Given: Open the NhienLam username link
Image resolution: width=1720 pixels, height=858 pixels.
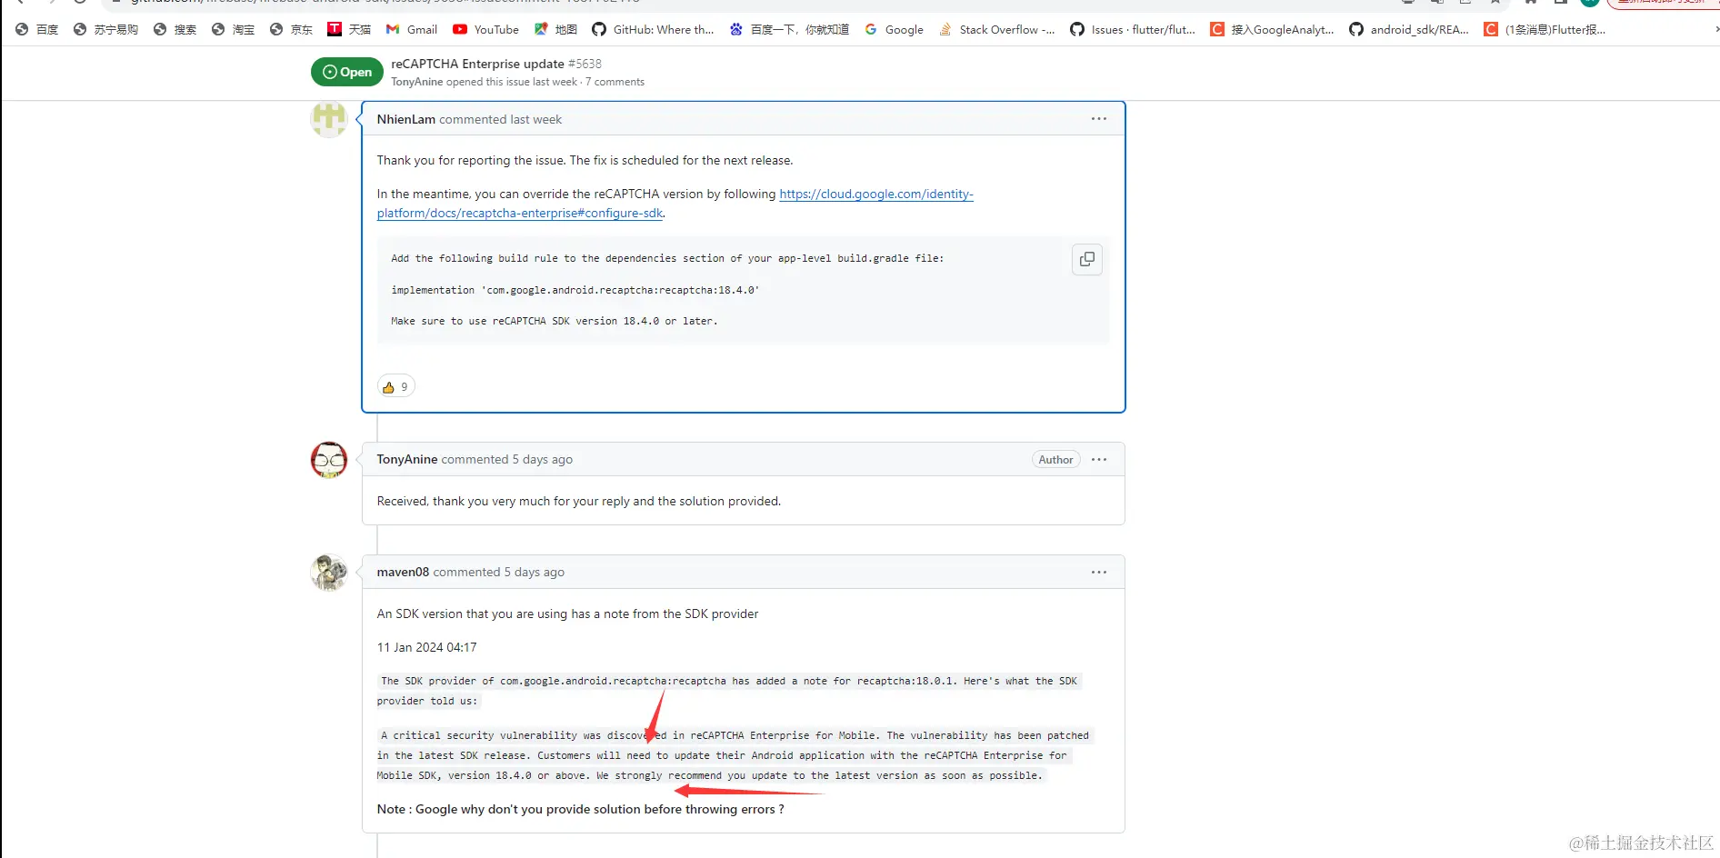Looking at the screenshot, I should [406, 119].
